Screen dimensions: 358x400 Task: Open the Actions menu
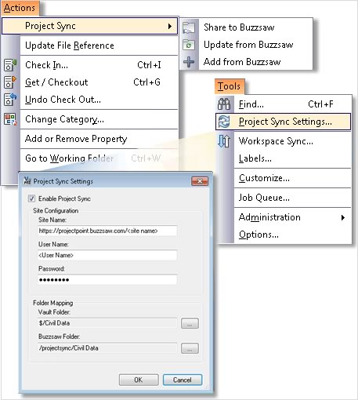20,8
